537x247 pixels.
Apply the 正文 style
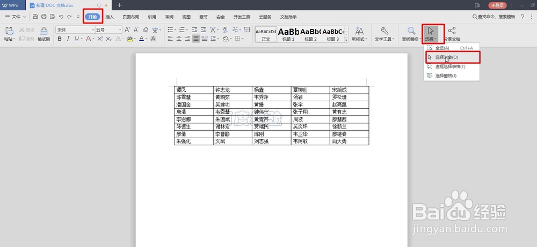[266, 34]
